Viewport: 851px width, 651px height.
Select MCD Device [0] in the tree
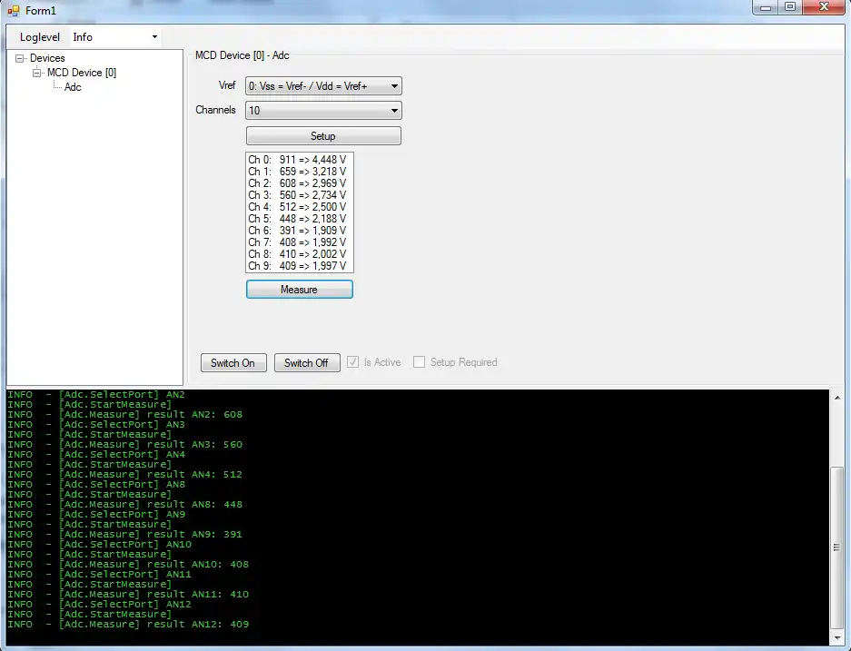pyautogui.click(x=82, y=73)
